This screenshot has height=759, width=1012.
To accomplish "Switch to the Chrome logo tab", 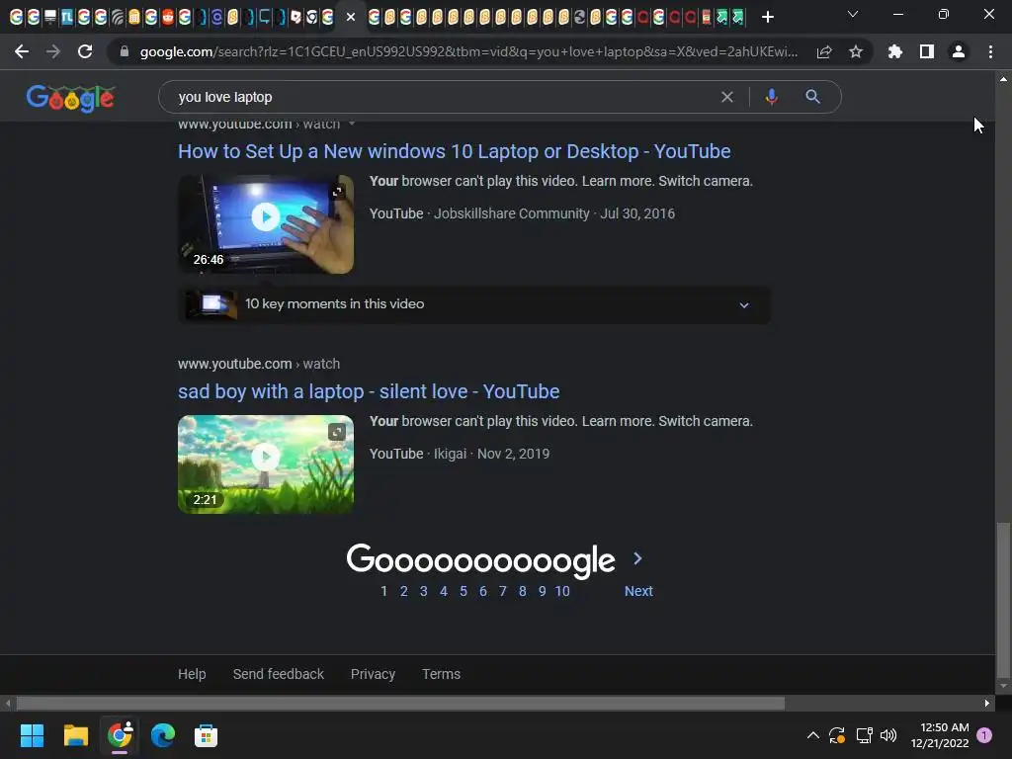I will 311,17.
